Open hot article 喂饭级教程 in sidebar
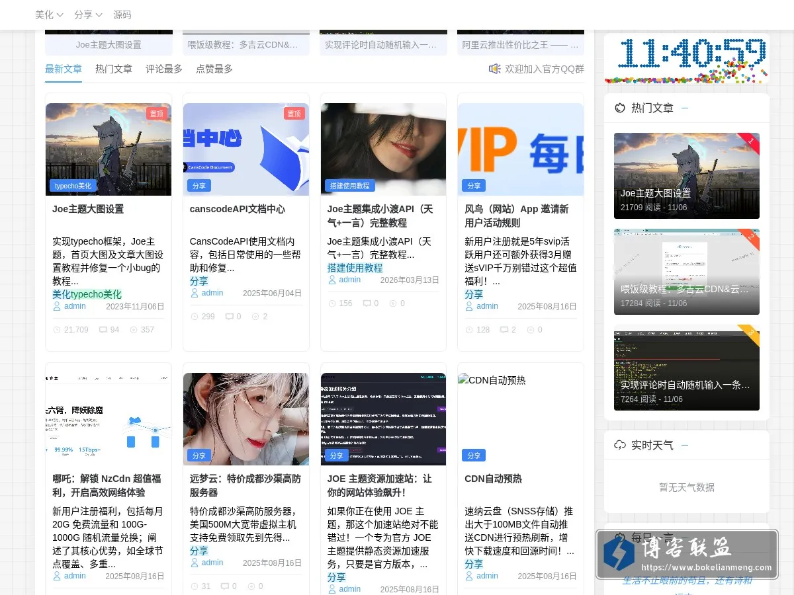794x595 pixels. click(687, 272)
